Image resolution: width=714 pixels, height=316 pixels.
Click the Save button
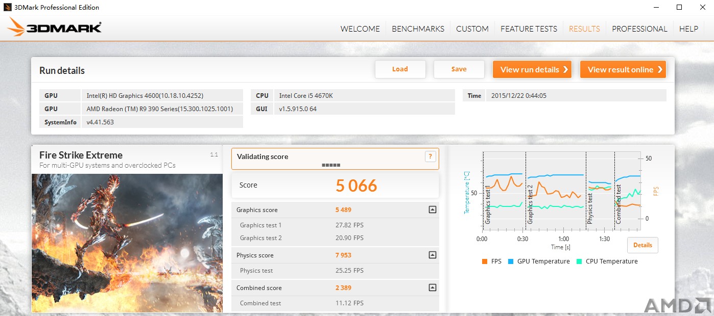pyautogui.click(x=459, y=69)
